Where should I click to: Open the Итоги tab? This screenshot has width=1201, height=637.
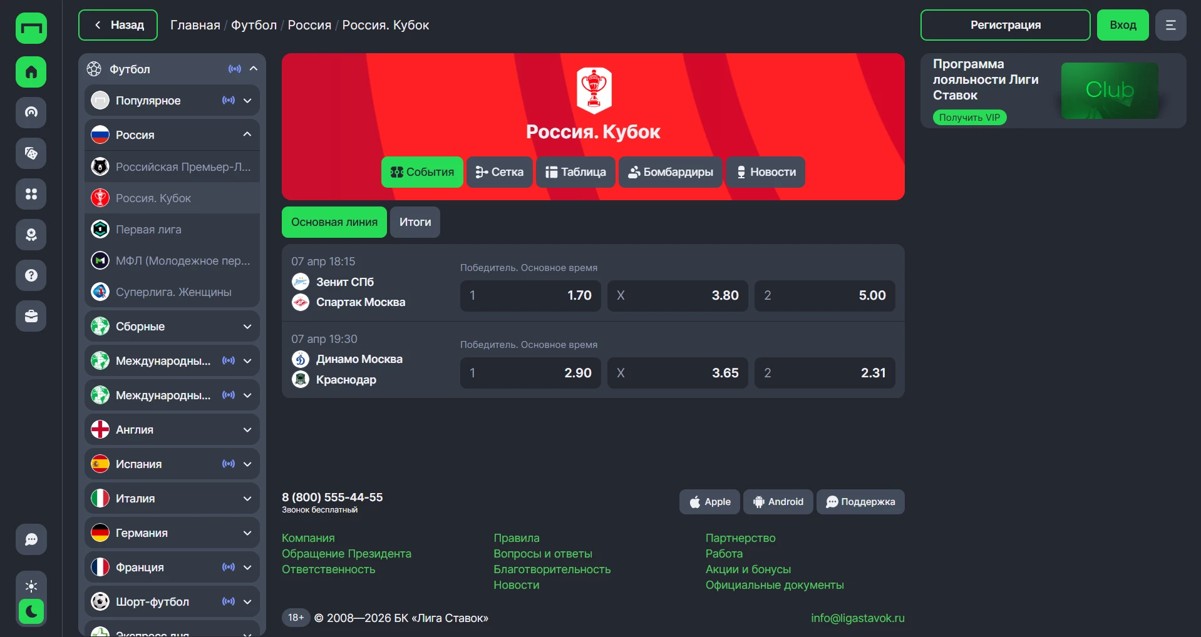pos(415,222)
